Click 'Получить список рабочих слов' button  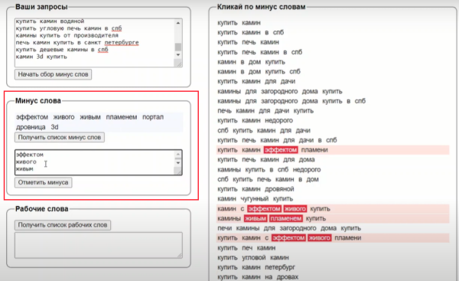[63, 225]
